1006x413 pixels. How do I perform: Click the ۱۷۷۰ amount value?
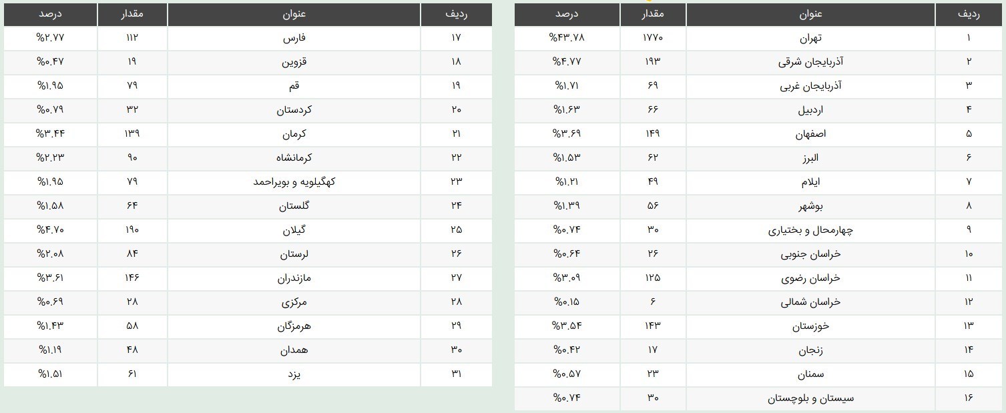652,37
